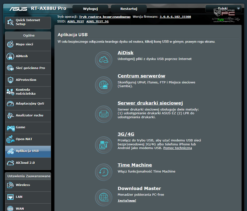247x211 pixels.
Task: Click the Time Machine clock circle icon
Action: coord(104,172)
